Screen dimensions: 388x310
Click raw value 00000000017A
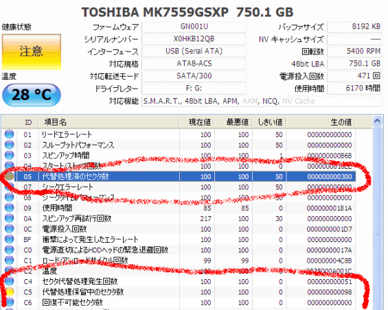[x=330, y=250]
